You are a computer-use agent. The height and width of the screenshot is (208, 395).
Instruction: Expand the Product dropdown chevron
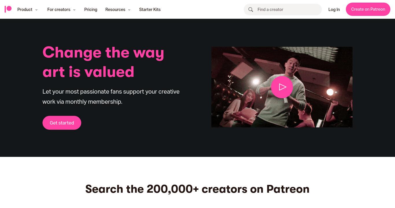36,10
